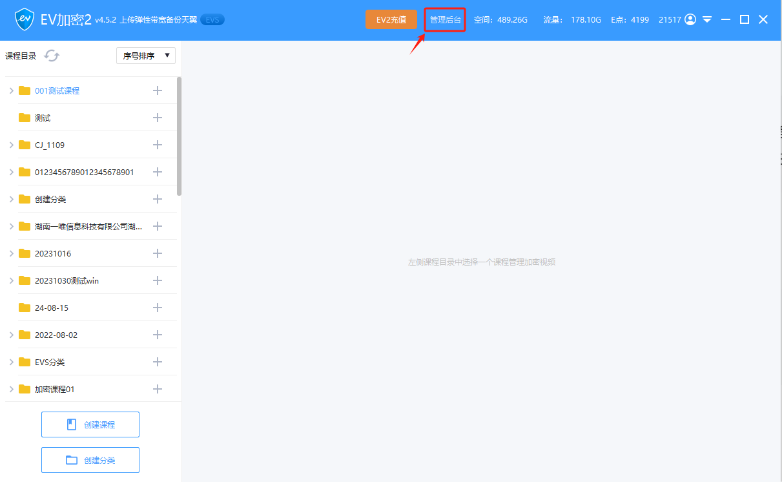Click the plus icon for EVS分类

pyautogui.click(x=157, y=362)
